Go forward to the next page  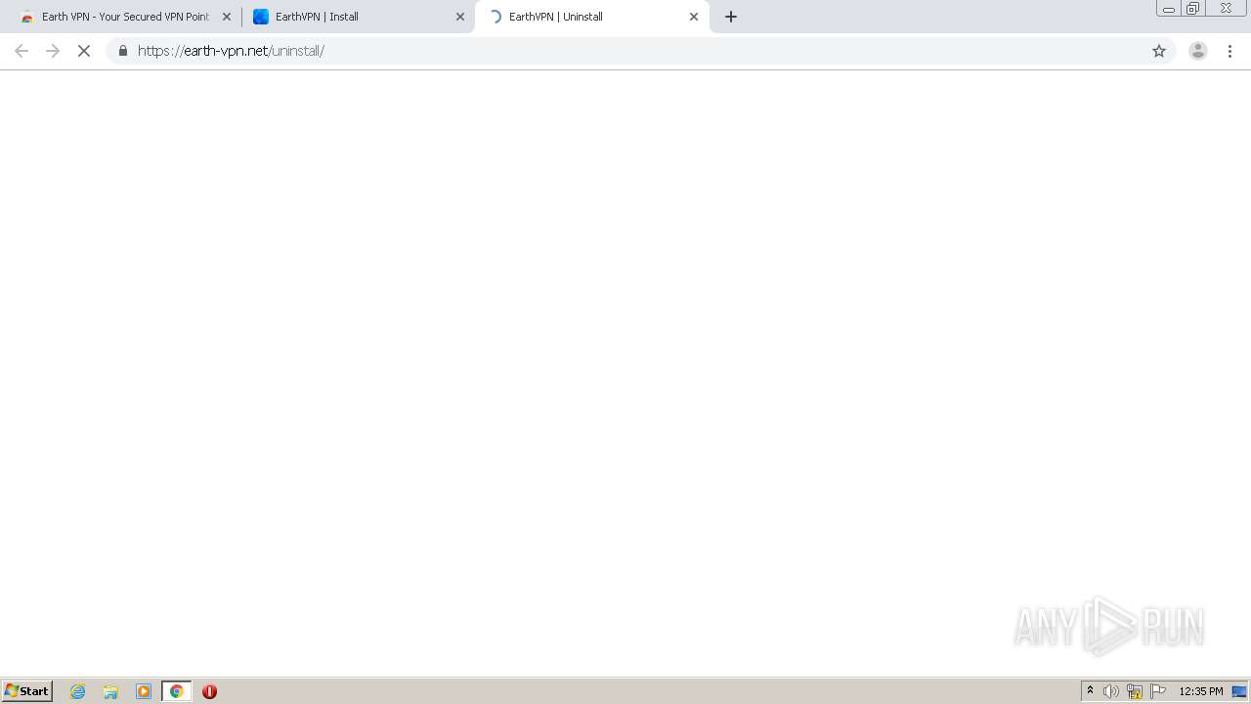click(x=53, y=51)
